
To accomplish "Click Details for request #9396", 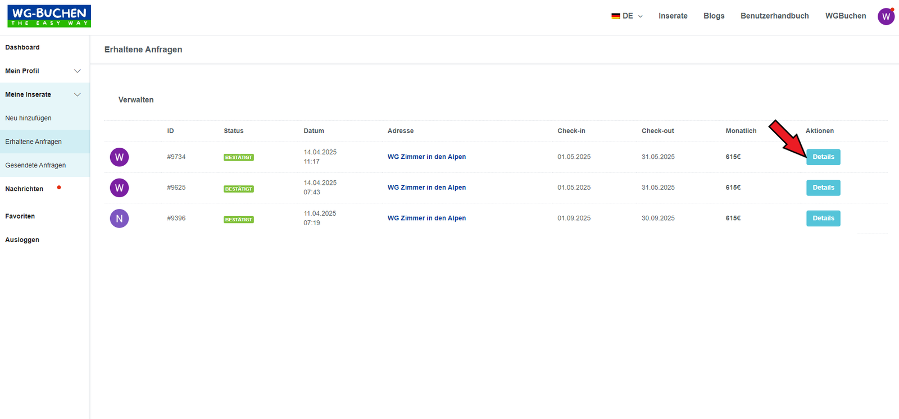I will (x=823, y=218).
